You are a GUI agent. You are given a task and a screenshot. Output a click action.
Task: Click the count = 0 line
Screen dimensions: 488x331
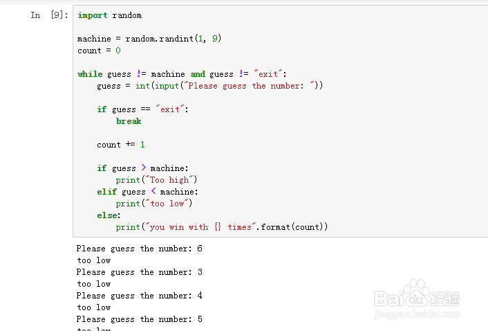pyautogui.click(x=99, y=51)
